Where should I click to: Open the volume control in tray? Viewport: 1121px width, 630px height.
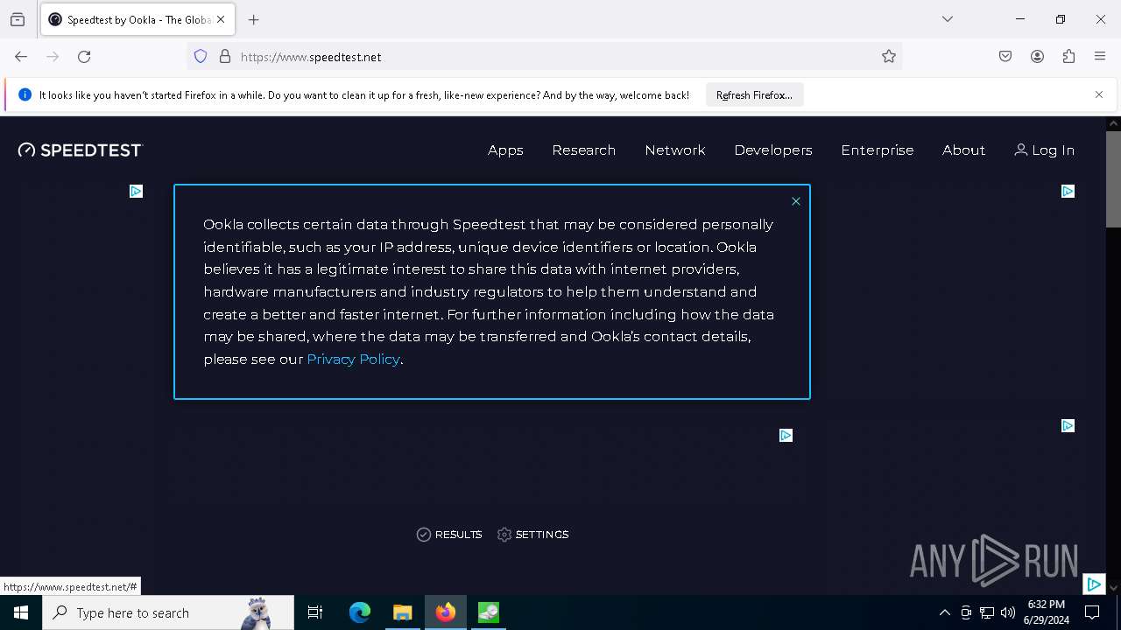pos(1008,612)
